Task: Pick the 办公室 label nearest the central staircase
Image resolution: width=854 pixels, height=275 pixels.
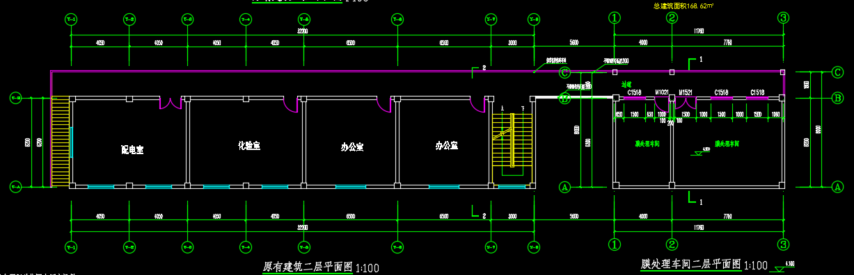Action: pos(446,146)
